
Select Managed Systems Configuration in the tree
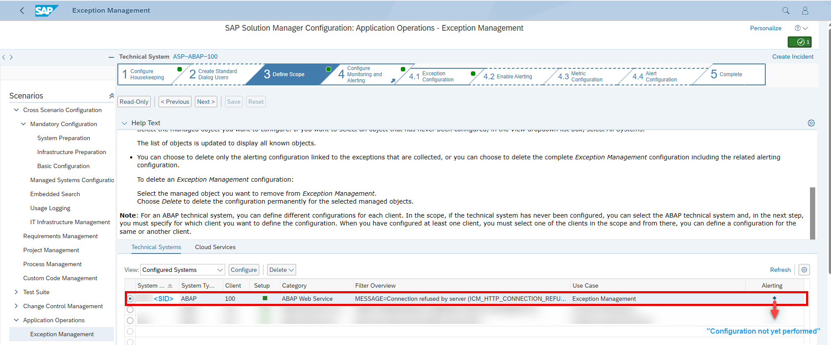tap(72, 180)
